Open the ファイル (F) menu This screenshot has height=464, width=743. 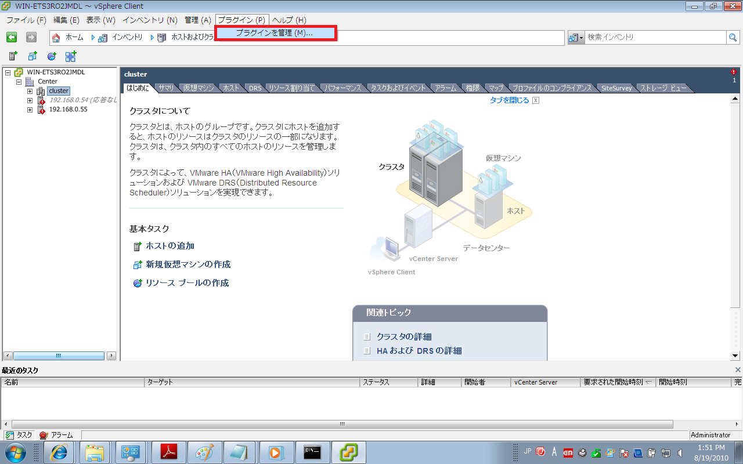pos(26,20)
